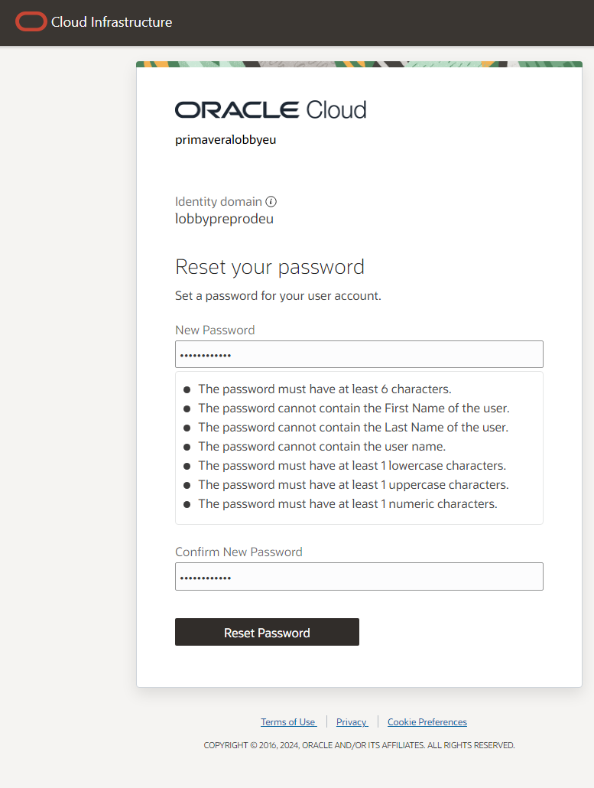This screenshot has width=594, height=788.
Task: Click the '1 lowercase characters' rule
Action: click(x=352, y=465)
